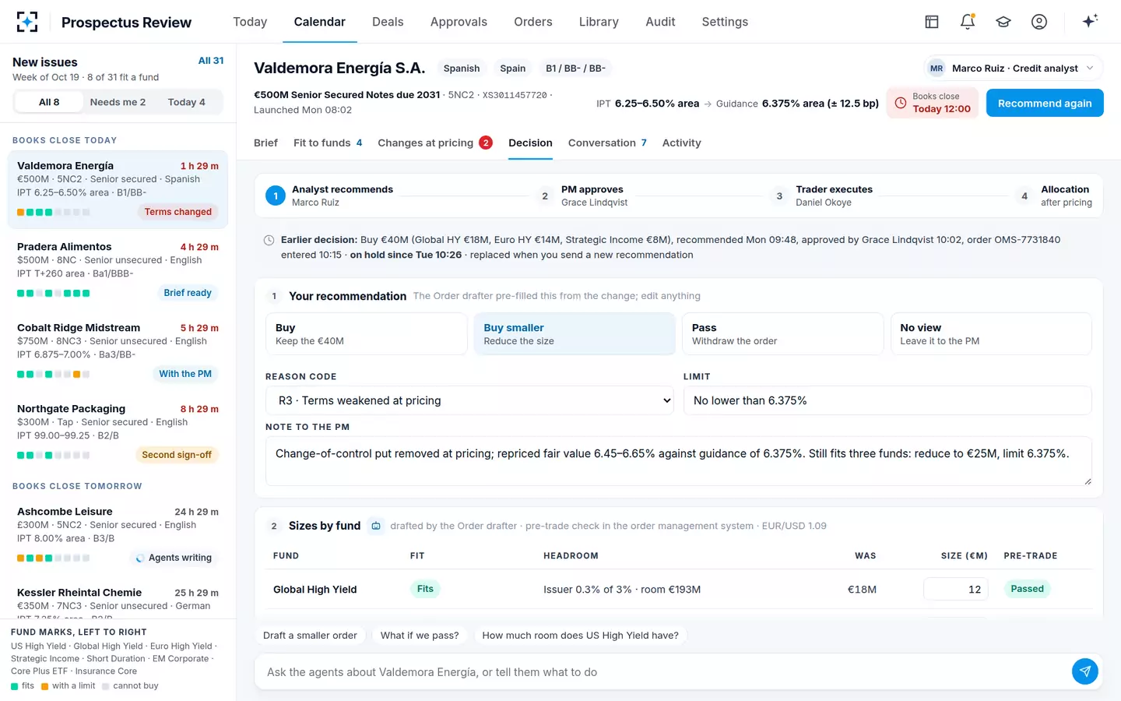Open the notifications bell
Image resolution: width=1121 pixels, height=701 pixels.
[968, 22]
